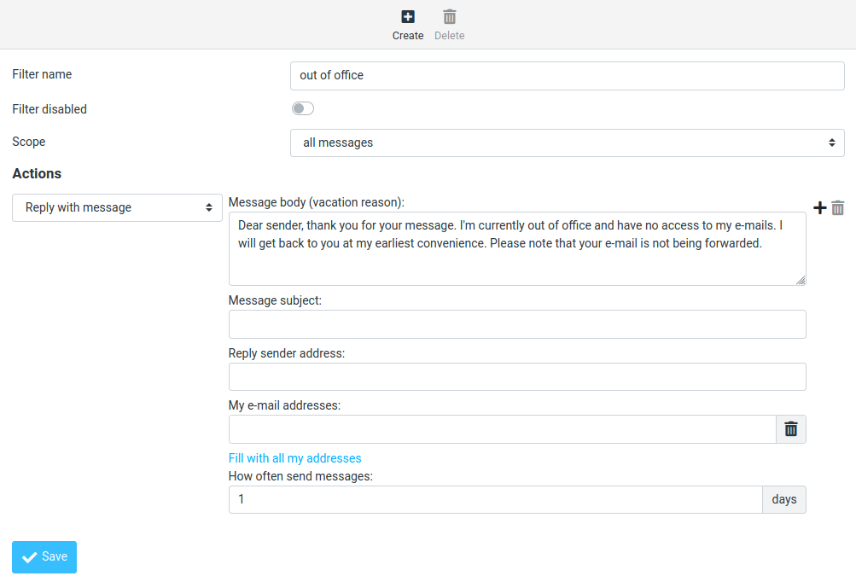Click the days unit addon

coord(784,499)
